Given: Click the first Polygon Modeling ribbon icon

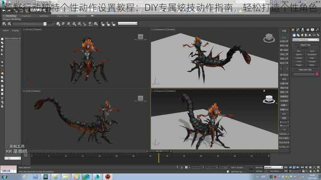Looking at the screenshot, I should [4, 24].
